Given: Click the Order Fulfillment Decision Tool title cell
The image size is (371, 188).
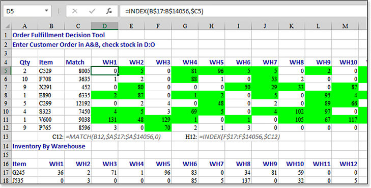Looking at the screenshot, I should click(x=59, y=35).
